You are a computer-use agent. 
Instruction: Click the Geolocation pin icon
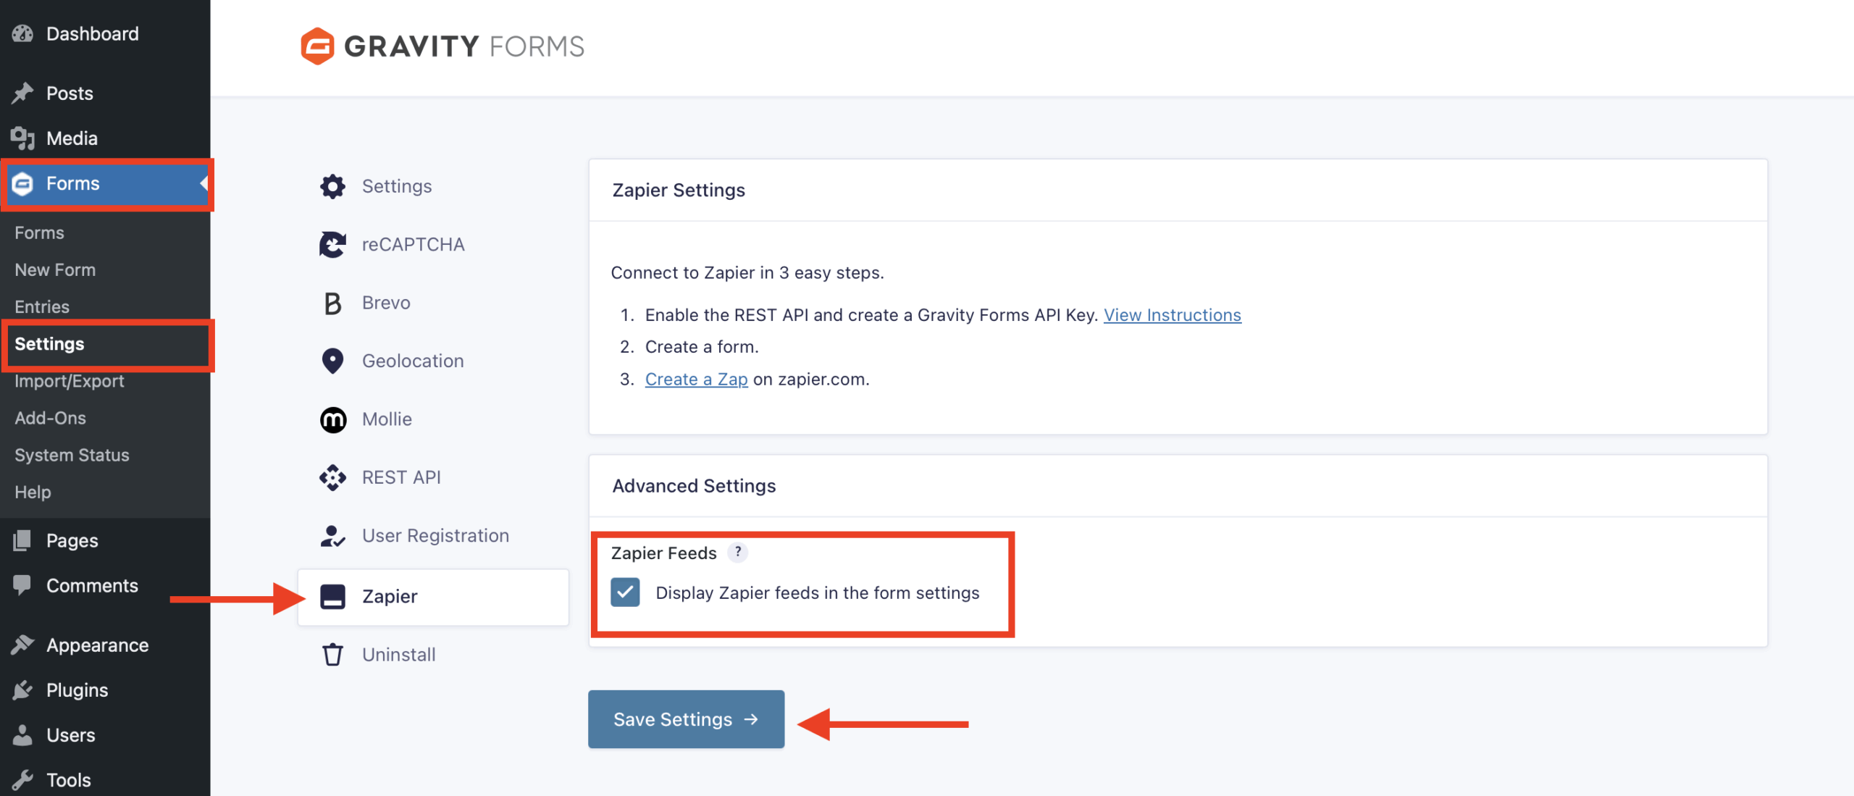coord(332,361)
